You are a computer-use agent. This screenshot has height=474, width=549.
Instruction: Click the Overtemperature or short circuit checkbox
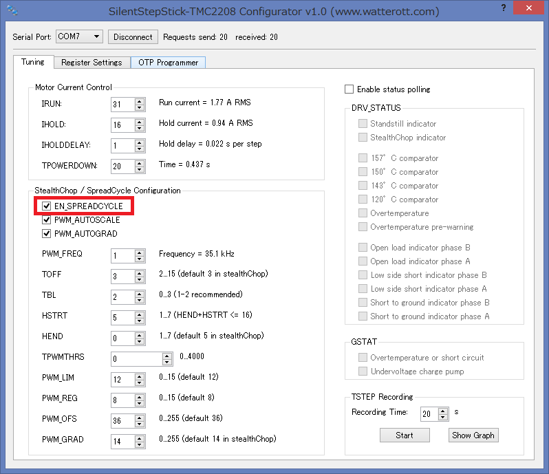tap(363, 358)
